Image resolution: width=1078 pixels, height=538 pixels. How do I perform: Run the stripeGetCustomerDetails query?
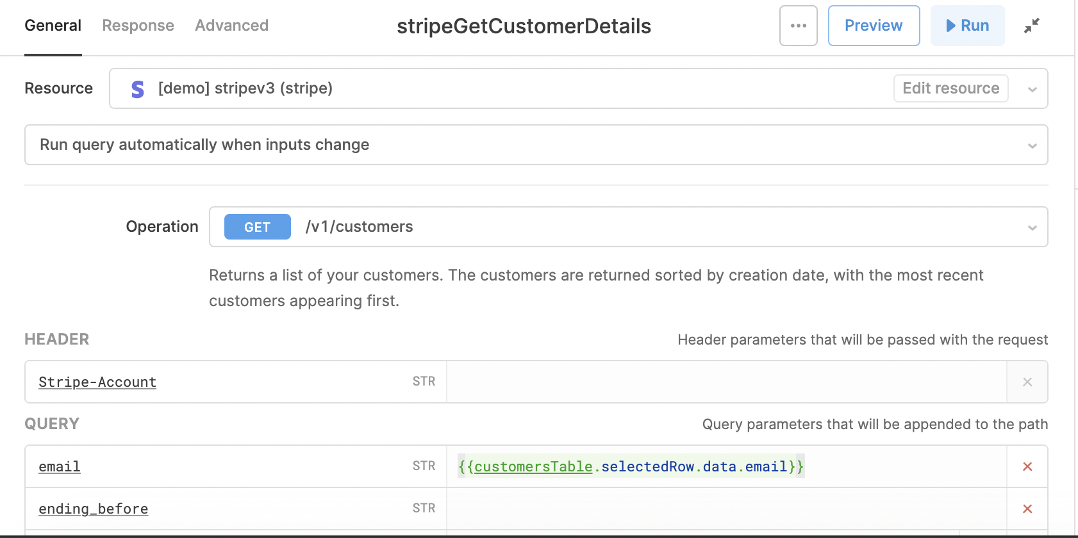[967, 26]
